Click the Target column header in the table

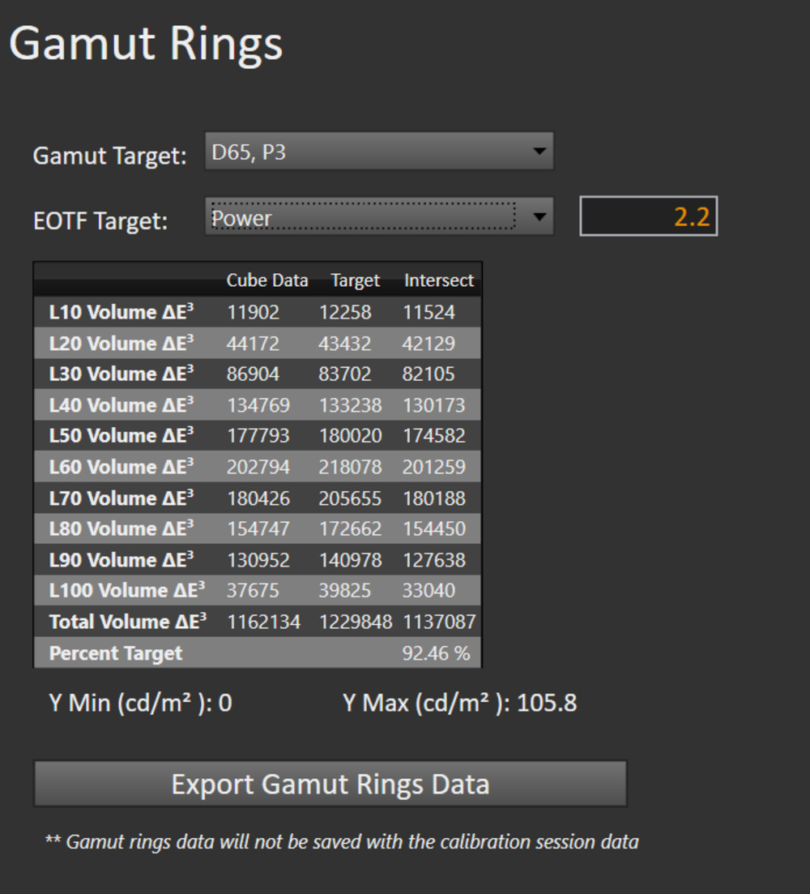[x=355, y=280]
